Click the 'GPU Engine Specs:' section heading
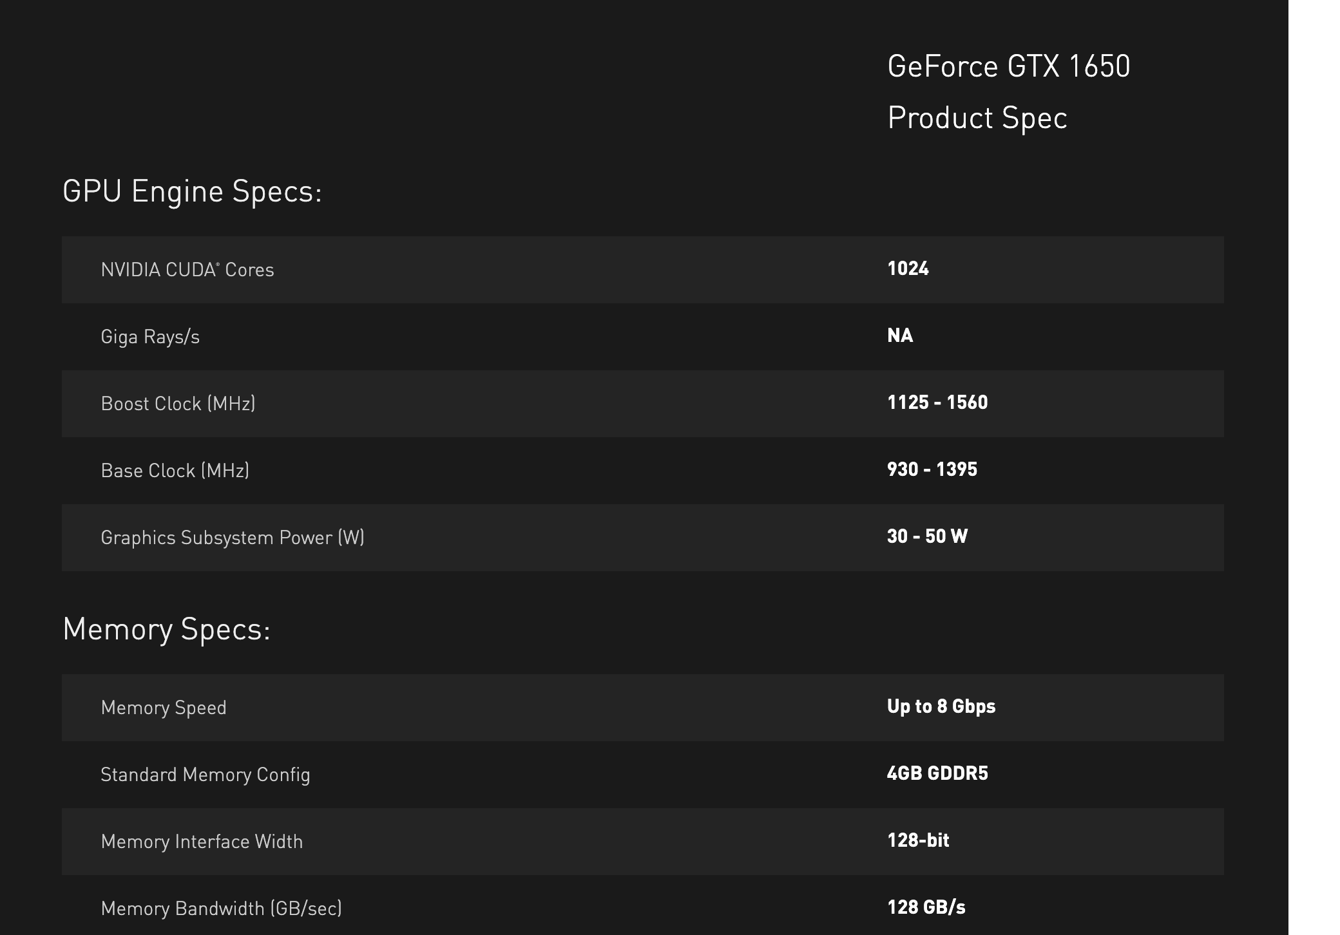 coord(192,192)
